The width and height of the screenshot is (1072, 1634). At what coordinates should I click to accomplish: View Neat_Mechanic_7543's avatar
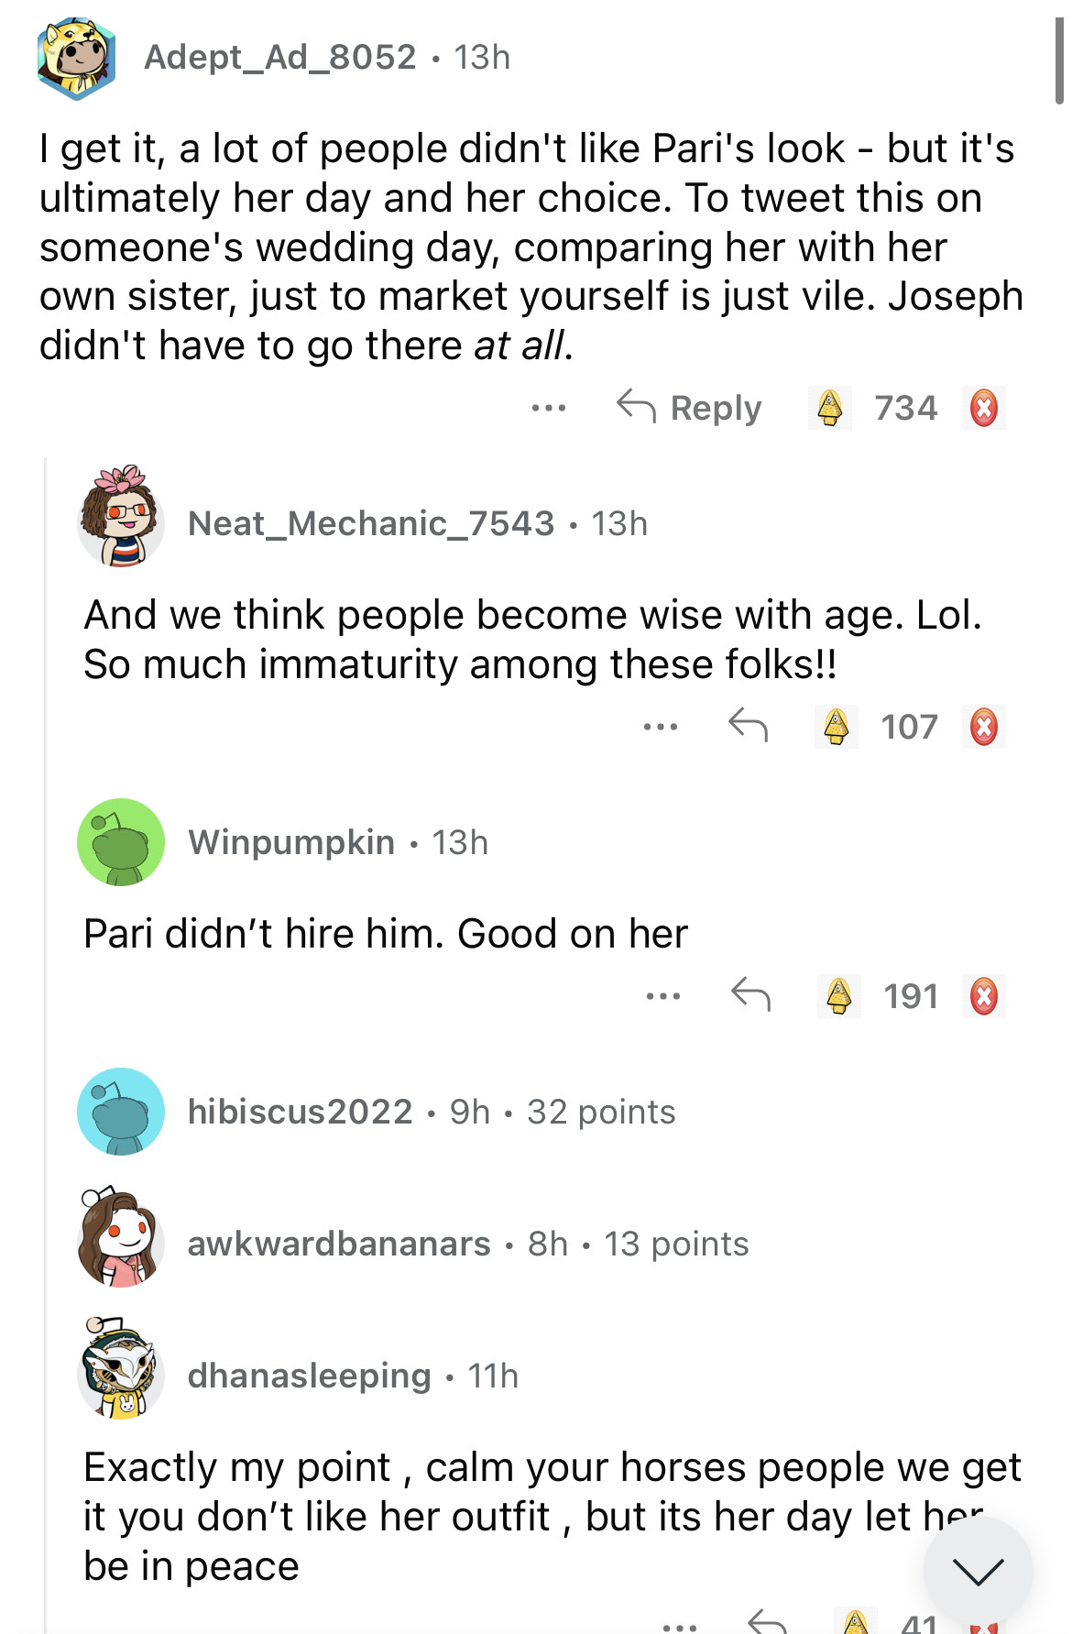121,518
